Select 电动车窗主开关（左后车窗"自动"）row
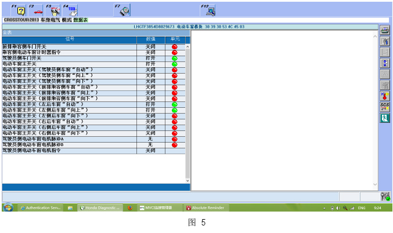 [93, 104]
